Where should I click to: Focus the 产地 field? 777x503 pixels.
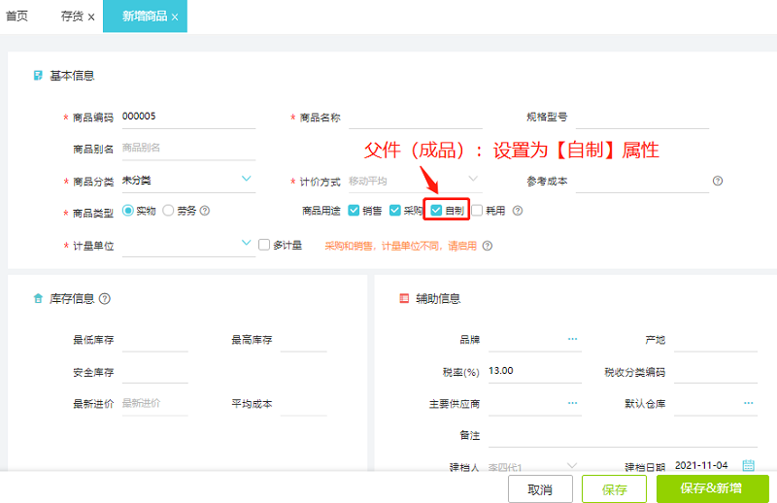716,340
